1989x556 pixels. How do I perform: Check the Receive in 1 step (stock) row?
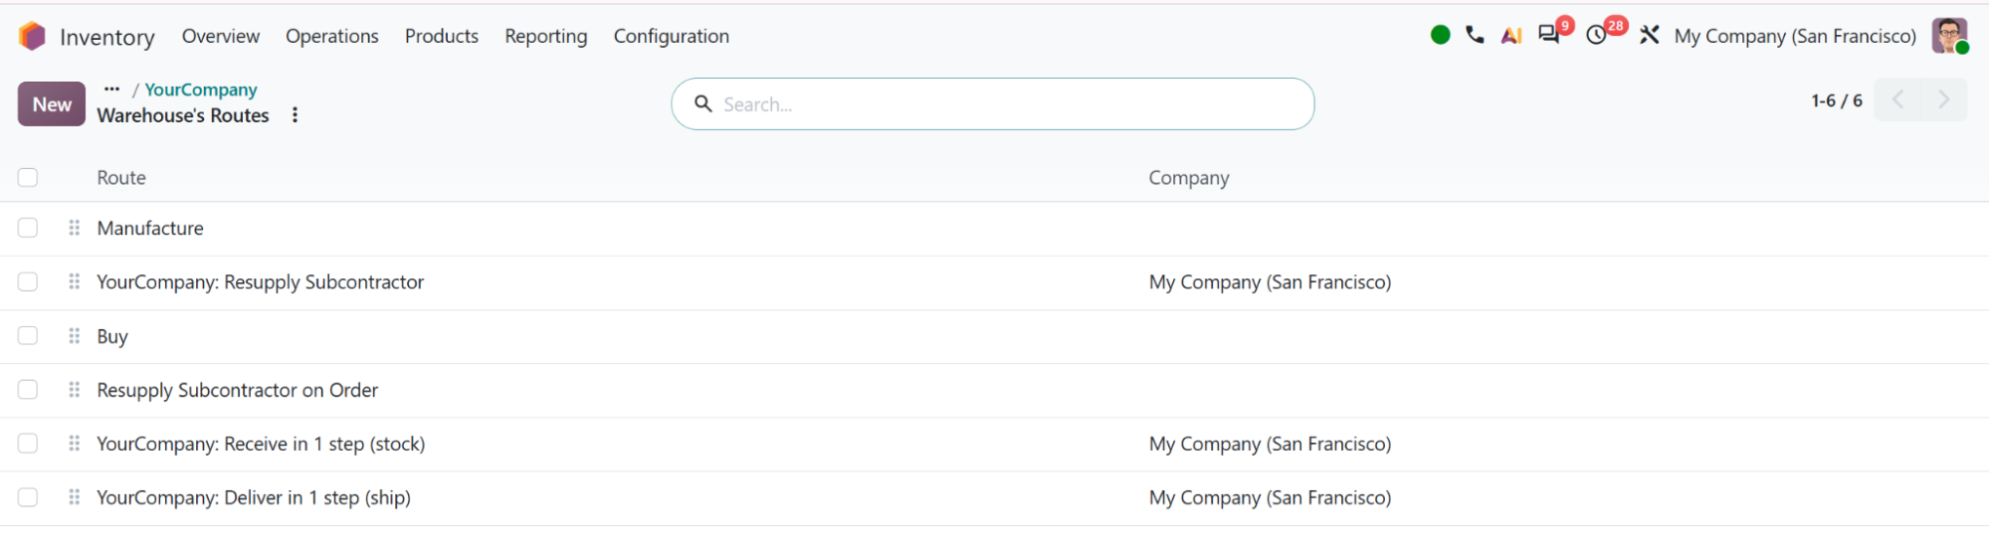[x=28, y=444]
